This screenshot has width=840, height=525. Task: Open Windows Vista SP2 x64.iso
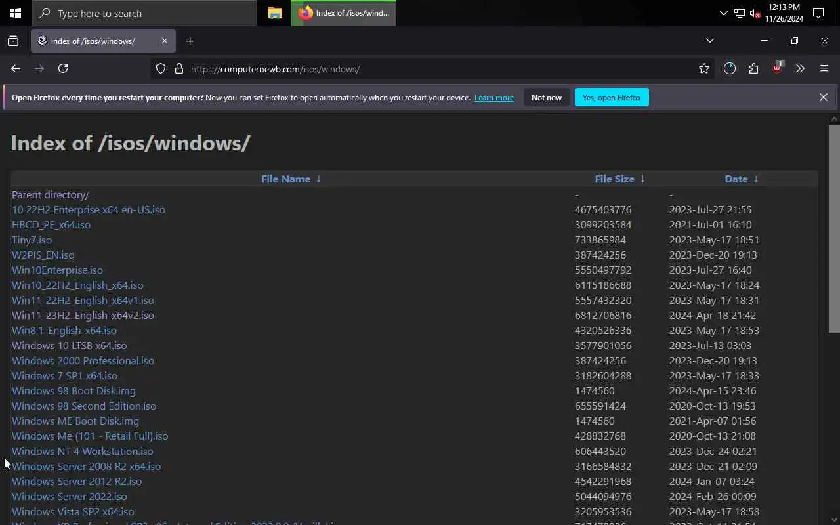(x=73, y=511)
